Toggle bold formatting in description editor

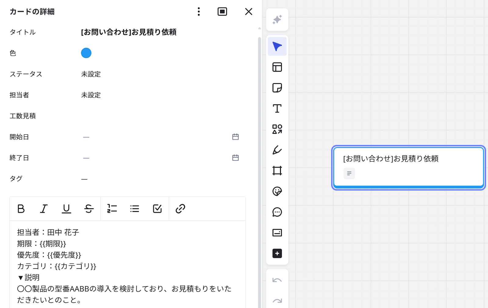[21, 209]
